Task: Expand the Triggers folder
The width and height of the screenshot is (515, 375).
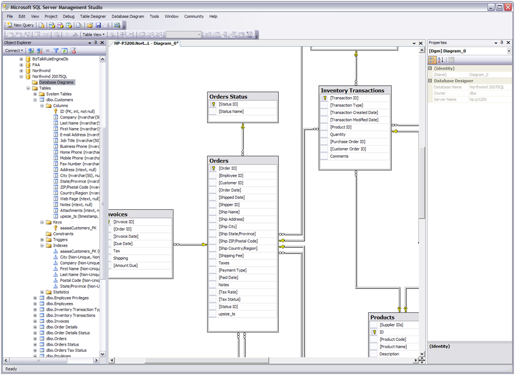Action: [x=42, y=240]
